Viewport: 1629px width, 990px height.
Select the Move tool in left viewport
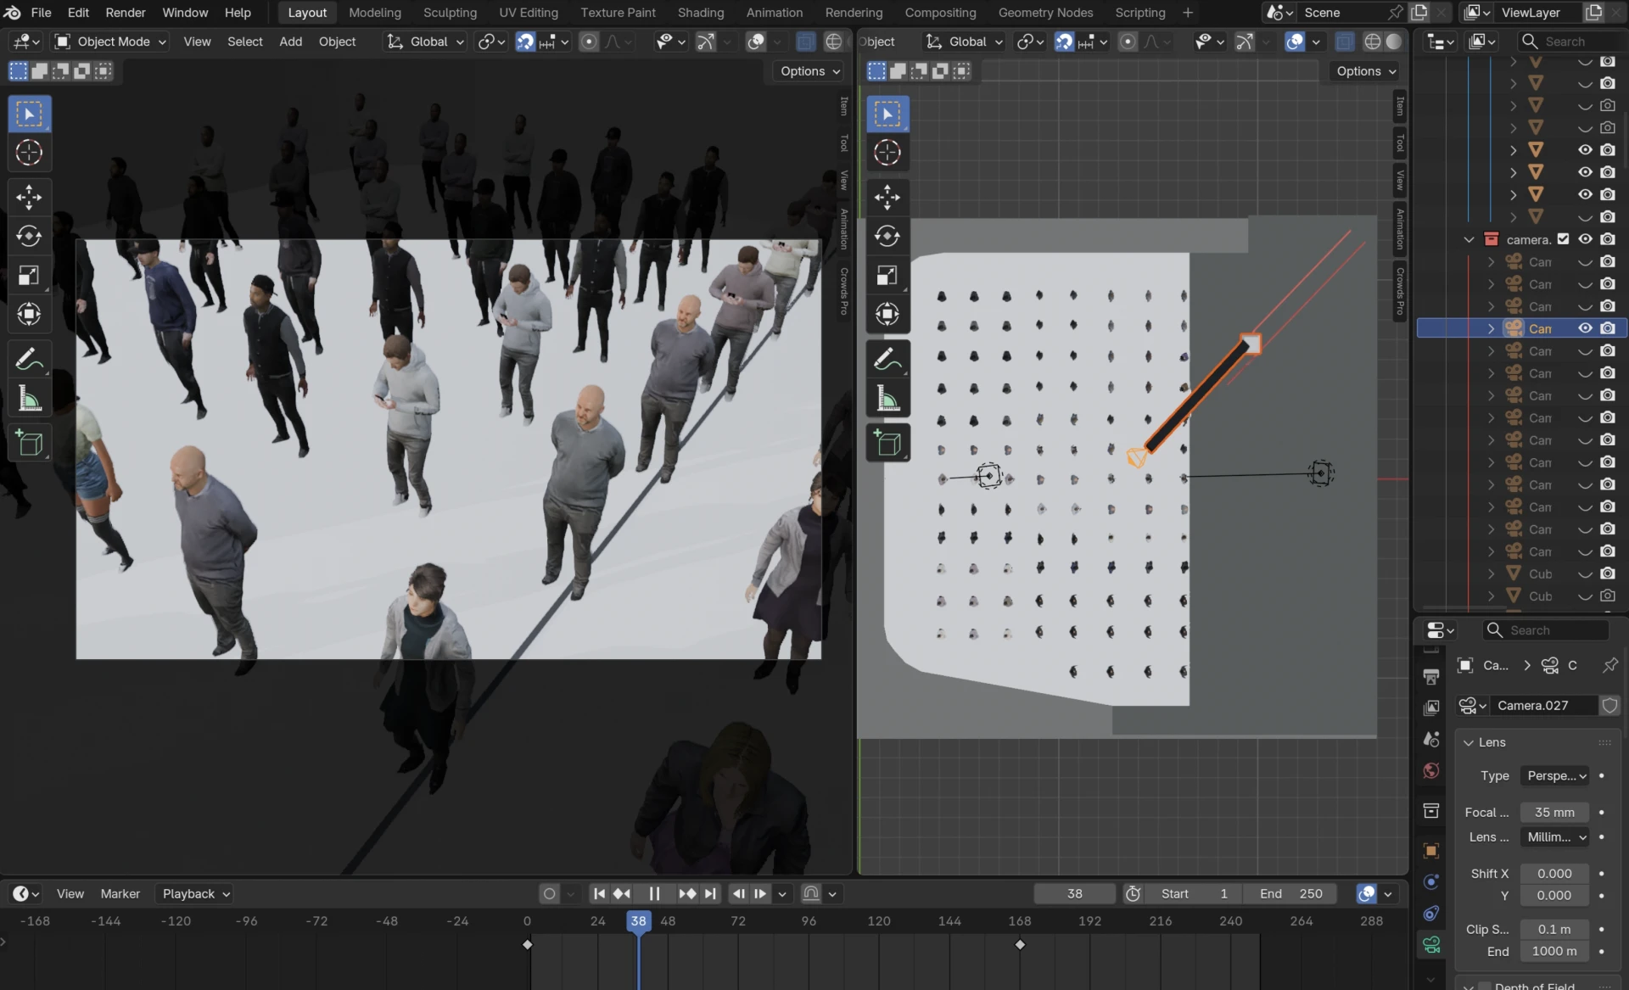coord(29,197)
